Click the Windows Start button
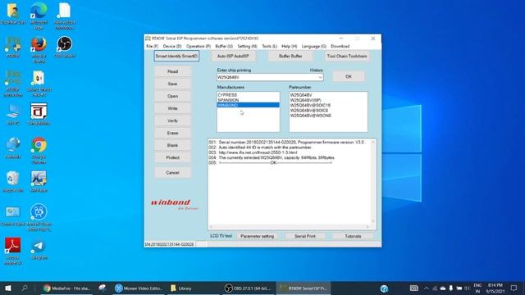Image resolution: width=525 pixels, height=295 pixels. click(x=8, y=288)
